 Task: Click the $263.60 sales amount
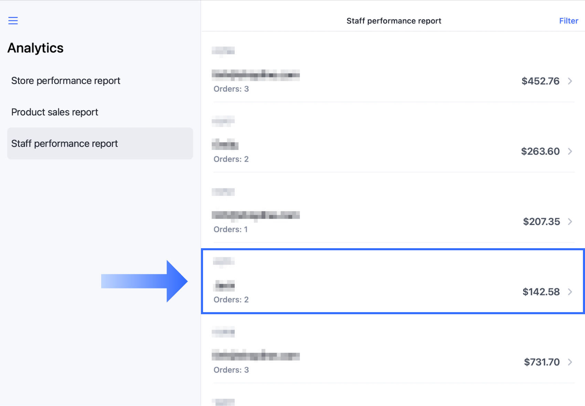click(x=540, y=151)
